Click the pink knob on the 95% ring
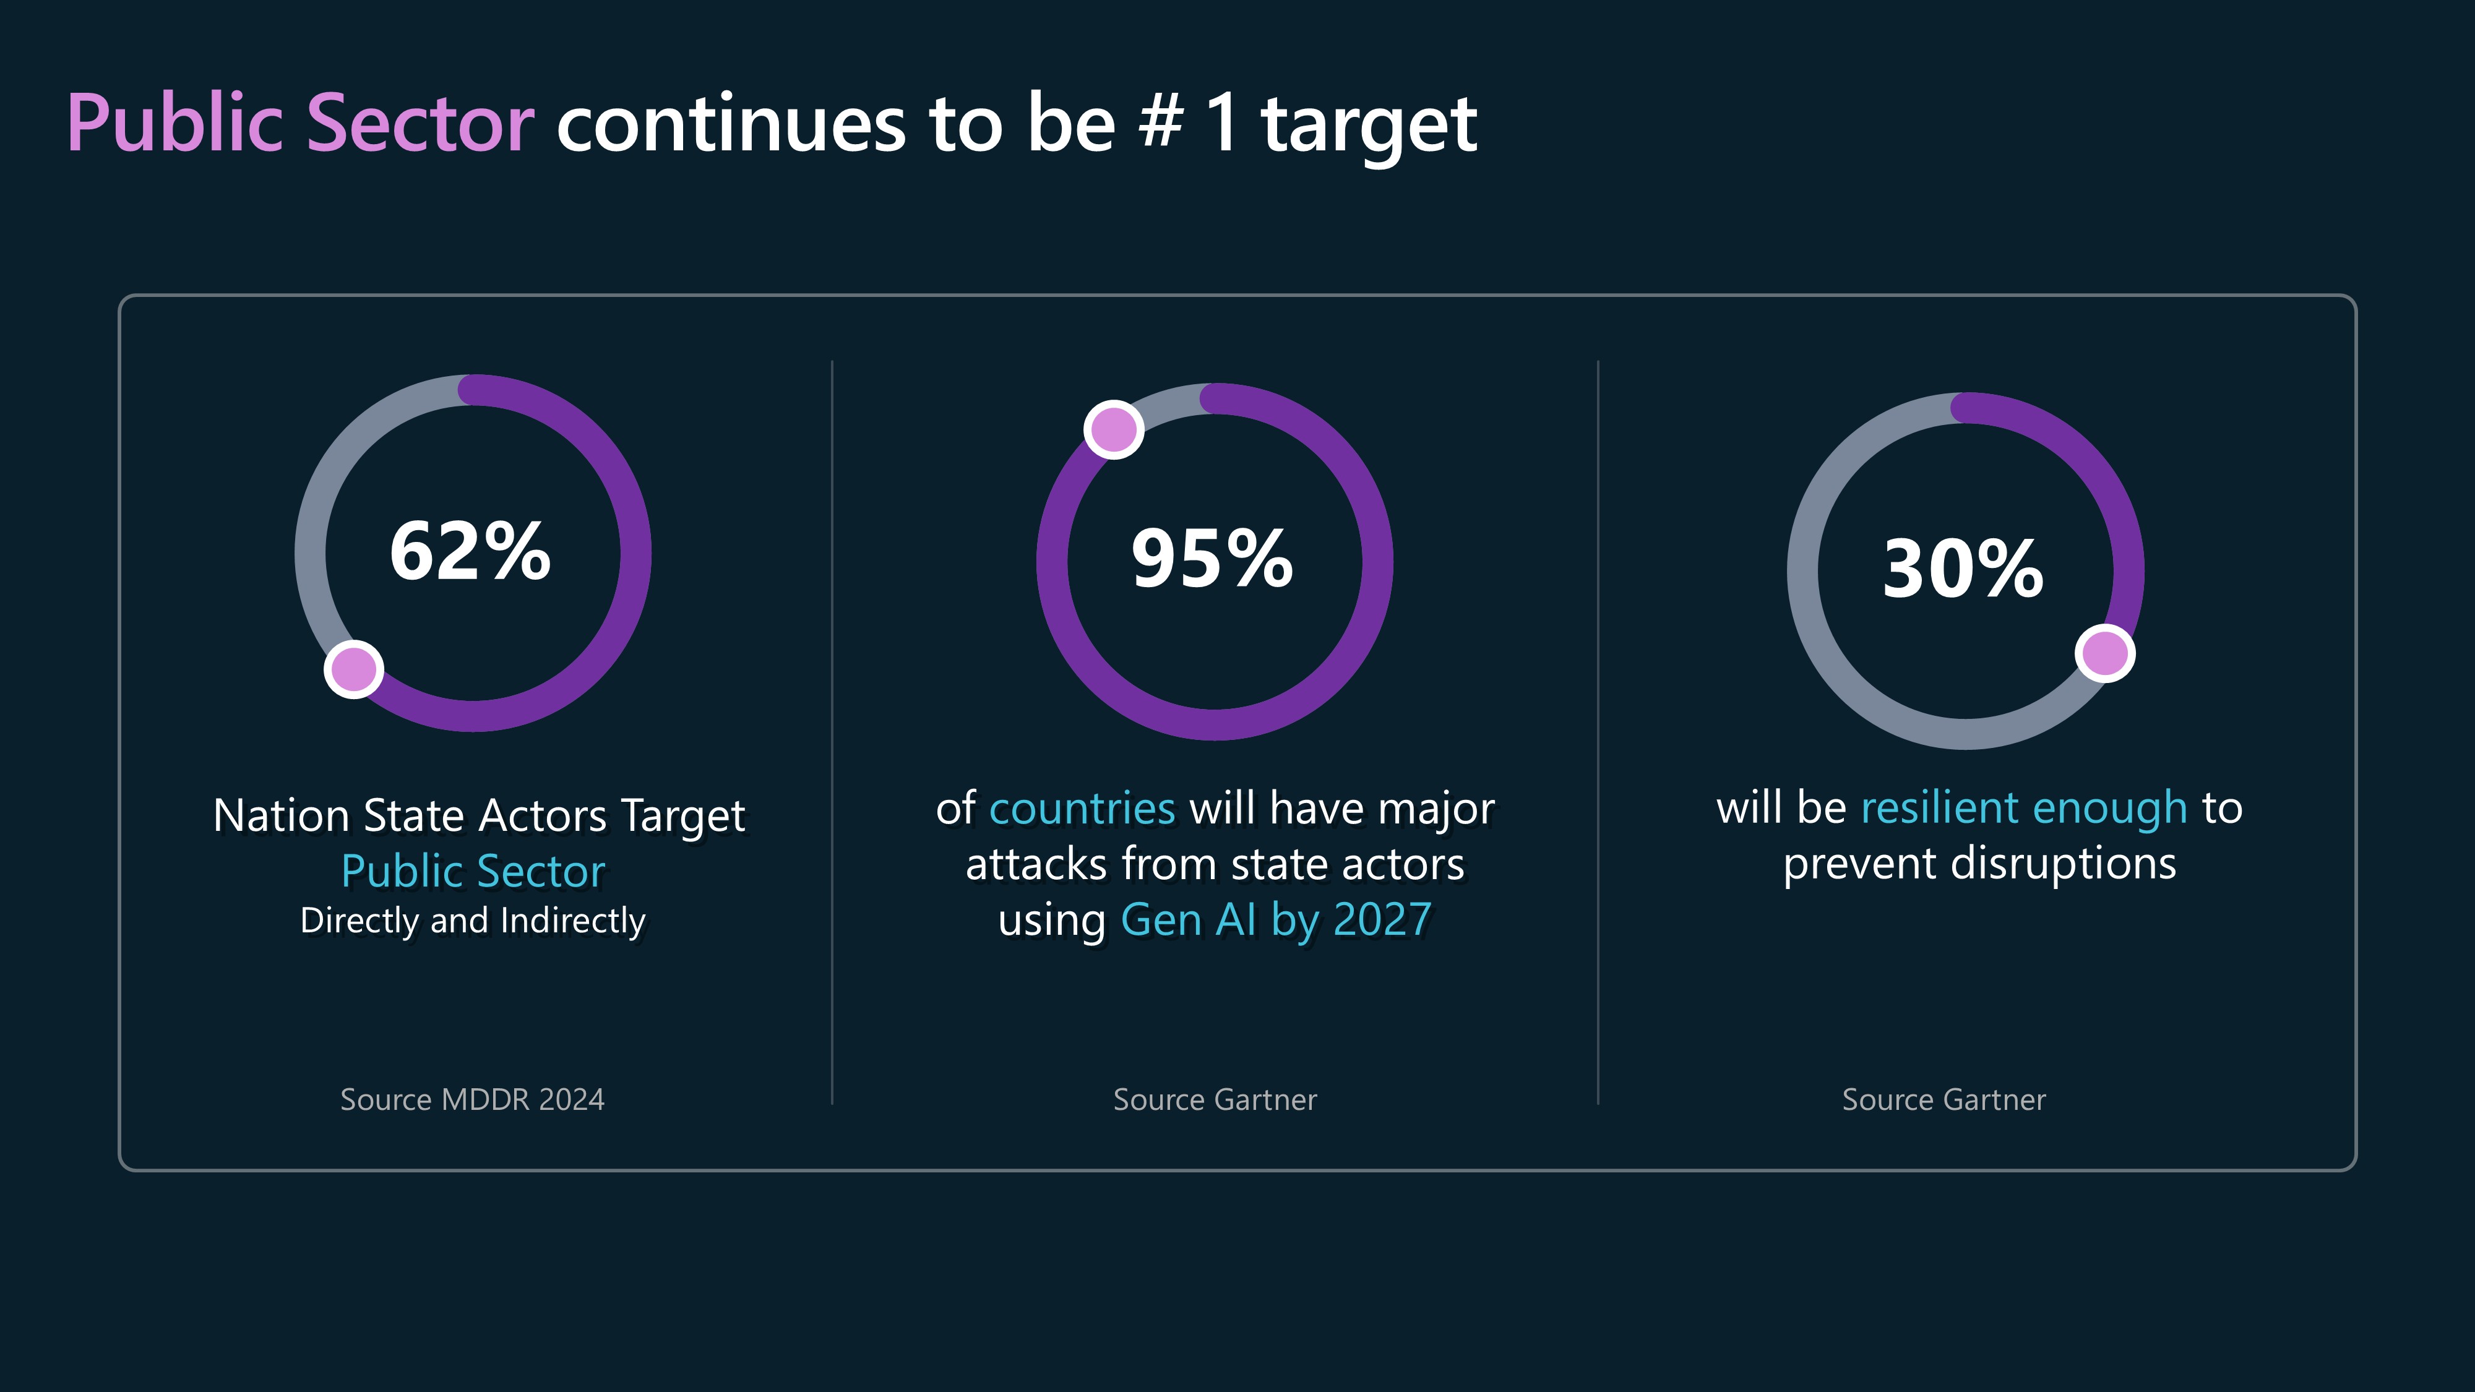Image resolution: width=2475 pixels, height=1392 pixels. tap(1114, 429)
